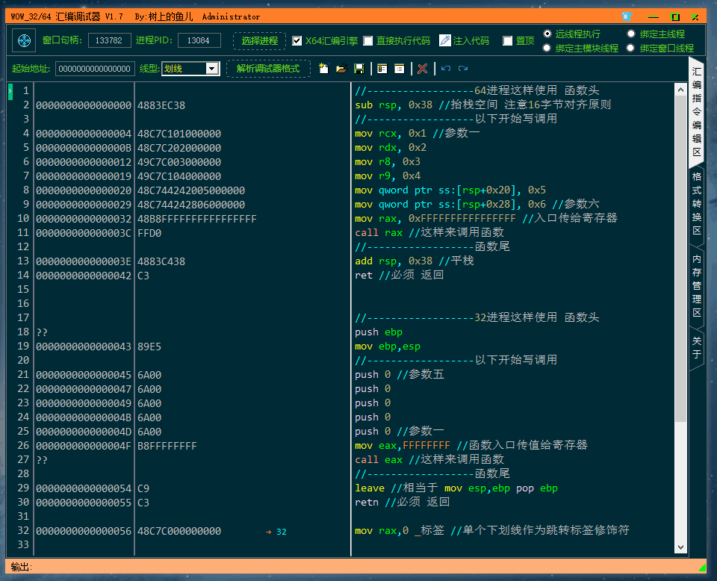The width and height of the screenshot is (717, 581).
Task: Switch to the 汇编指令编辑区 side tab
Action: (696, 112)
